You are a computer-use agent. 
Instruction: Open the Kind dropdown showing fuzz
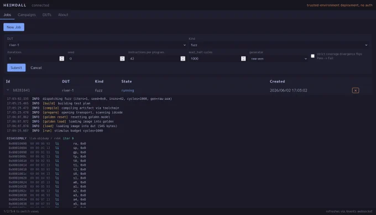(x=278, y=45)
